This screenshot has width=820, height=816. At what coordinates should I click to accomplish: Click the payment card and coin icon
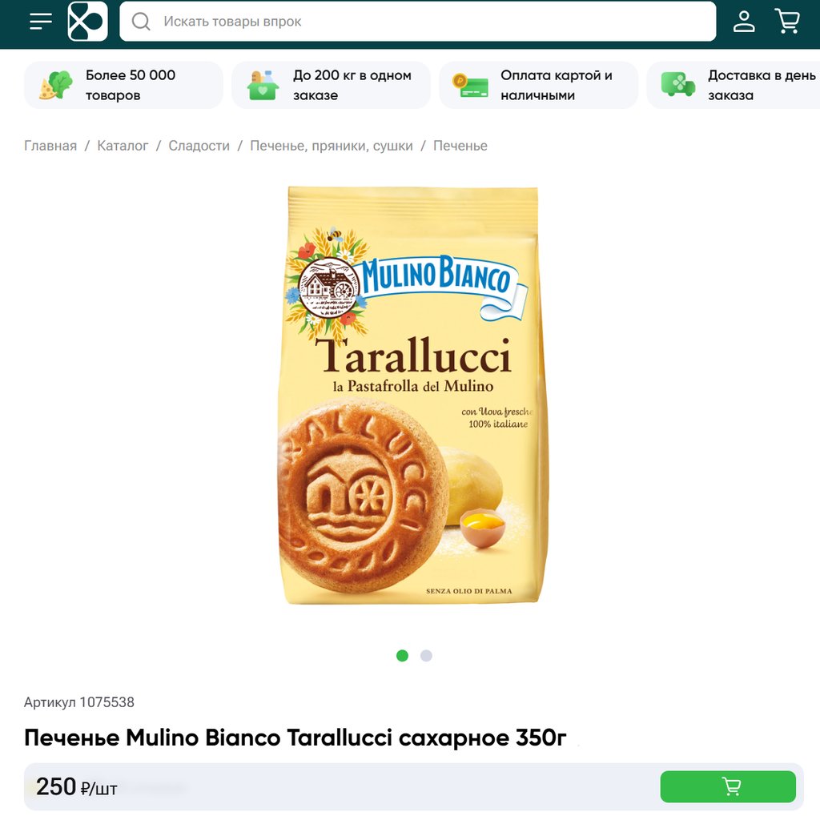[x=470, y=85]
